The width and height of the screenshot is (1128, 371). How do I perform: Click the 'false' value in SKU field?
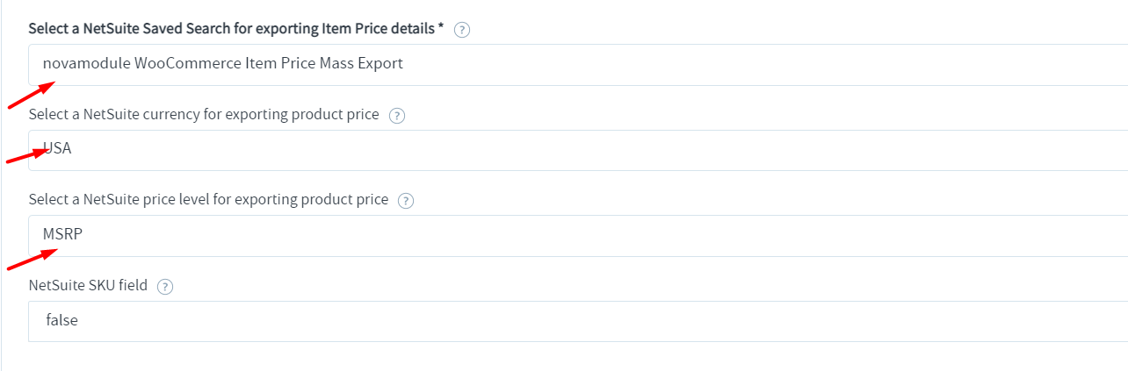[x=61, y=321]
